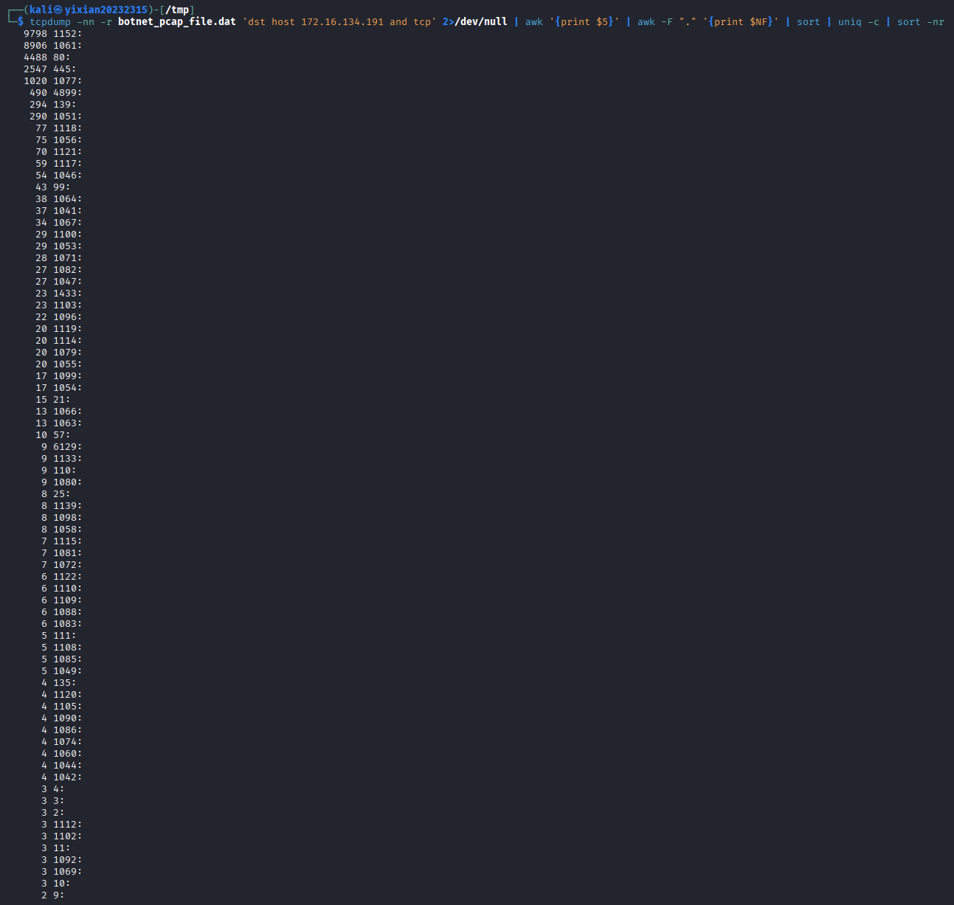Select output row '490 4899:'
Image resolution: width=954 pixels, height=905 pixels.
(56, 93)
